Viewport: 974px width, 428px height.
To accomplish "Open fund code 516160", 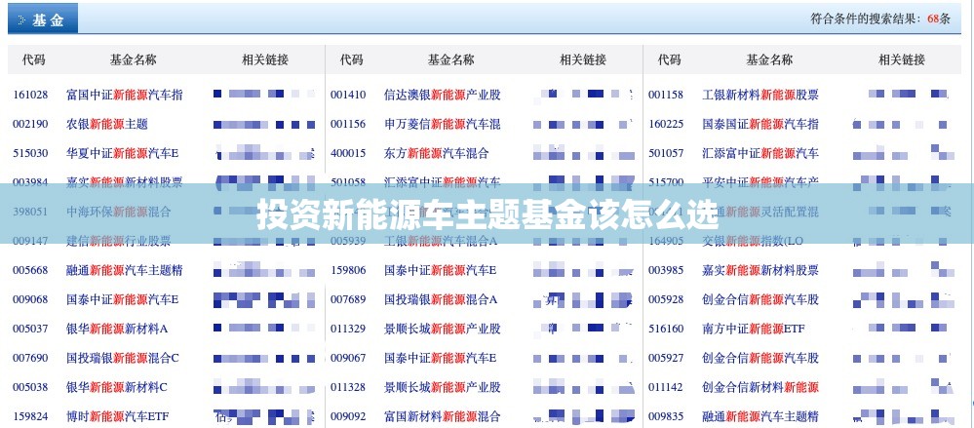I will pyautogui.click(x=666, y=329).
